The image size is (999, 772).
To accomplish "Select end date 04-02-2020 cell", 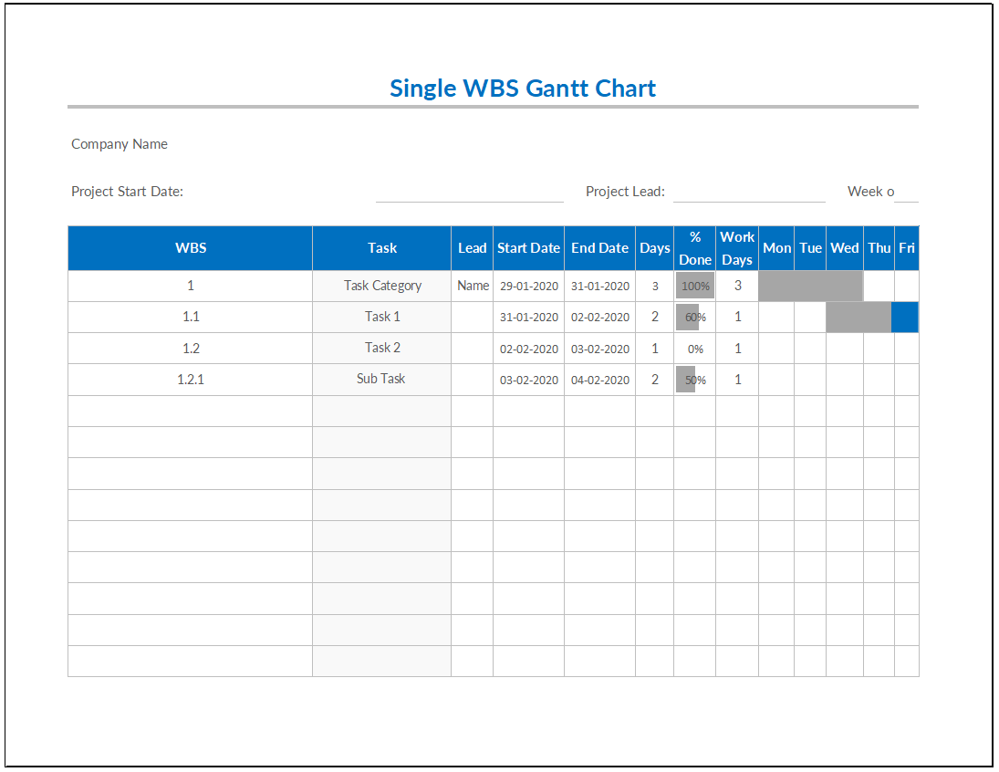I will tap(599, 381).
